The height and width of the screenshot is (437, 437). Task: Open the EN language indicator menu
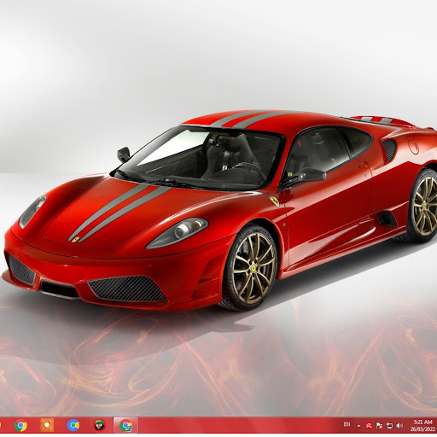click(x=347, y=424)
